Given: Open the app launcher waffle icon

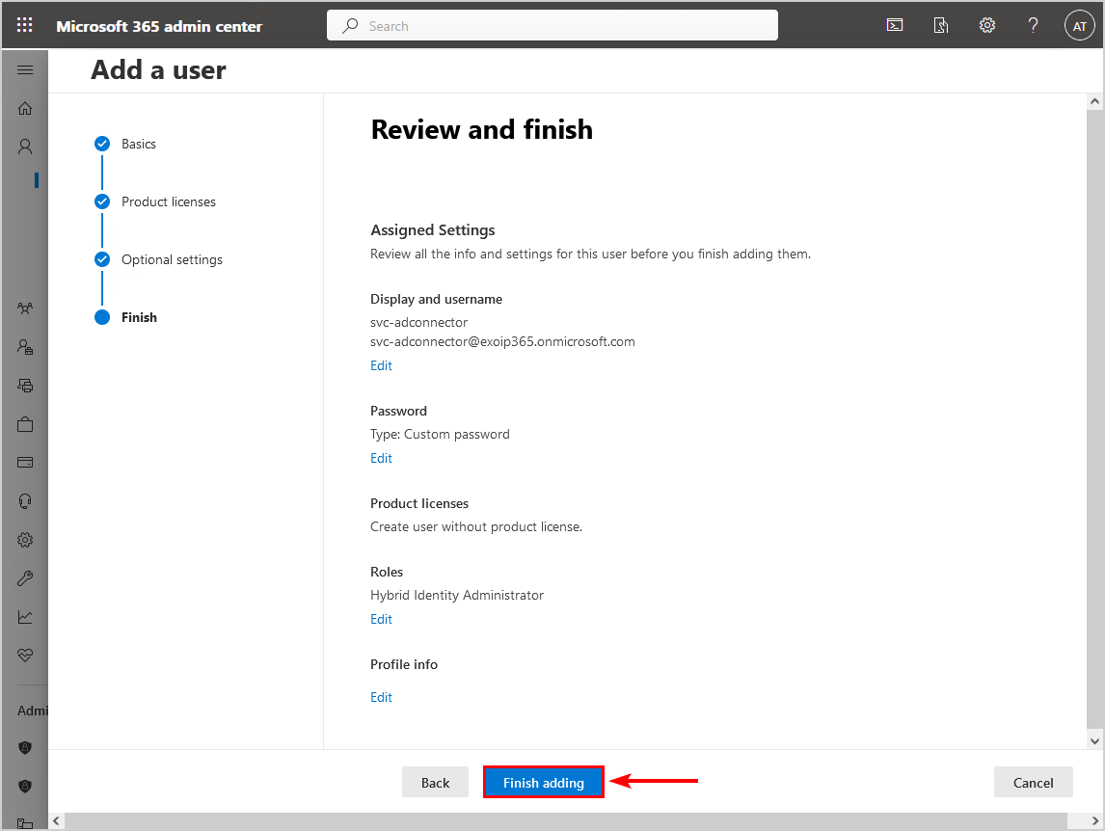Looking at the screenshot, I should pos(25,26).
